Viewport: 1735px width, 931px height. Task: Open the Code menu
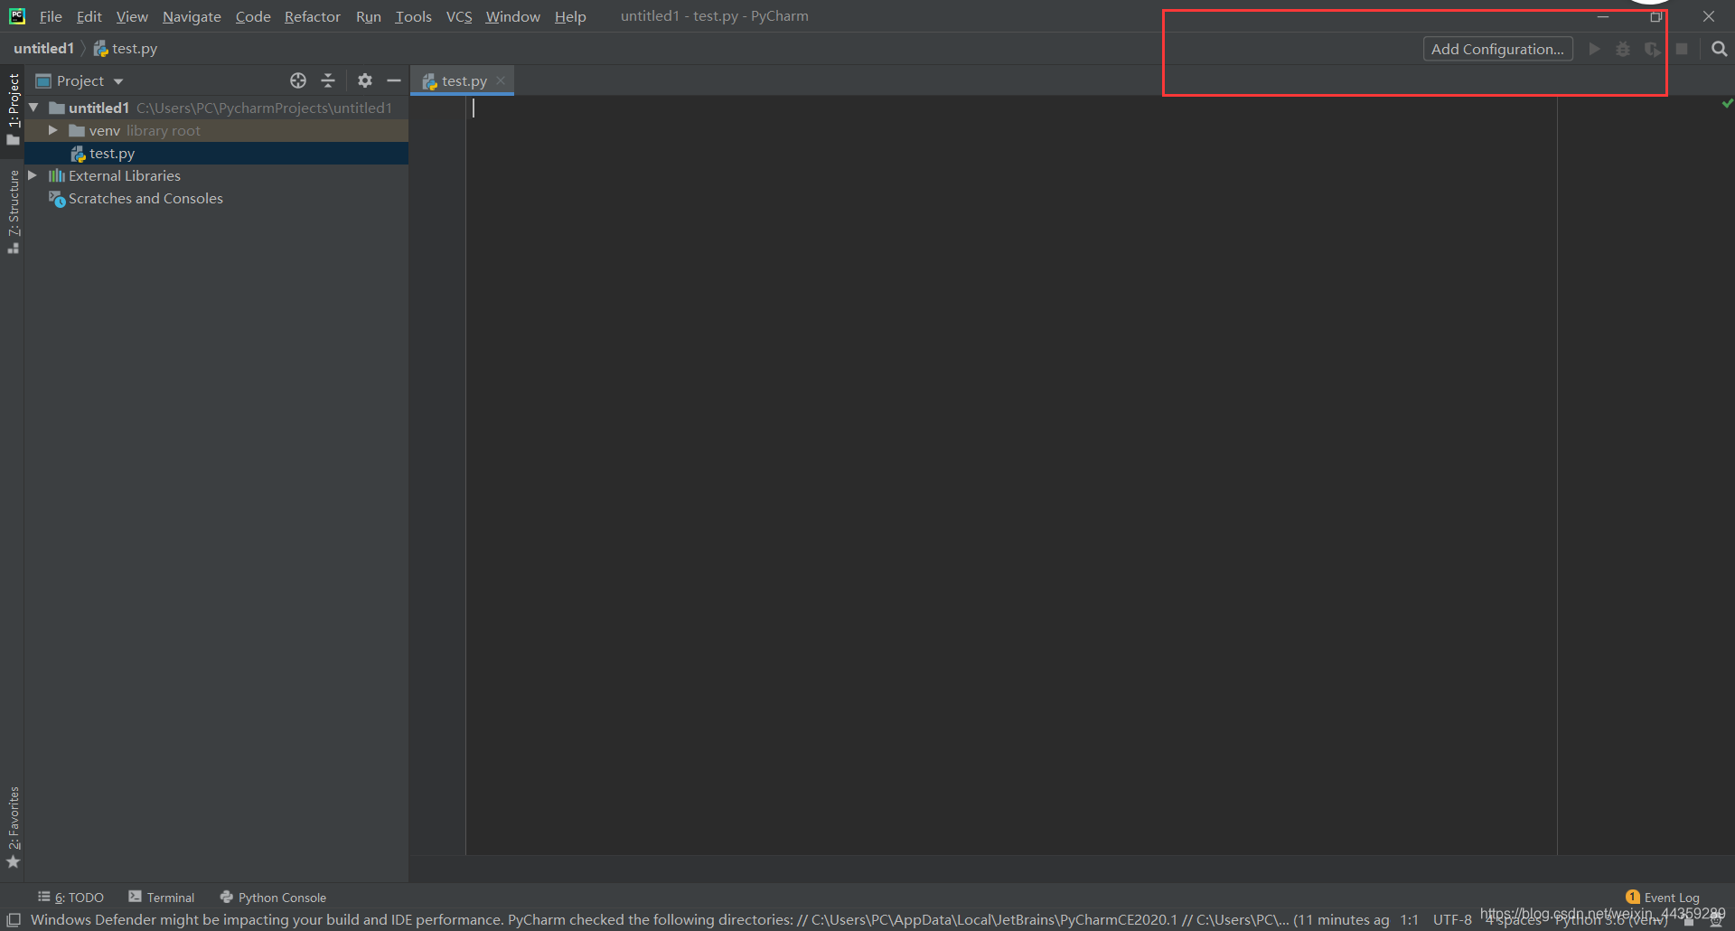[x=253, y=16]
